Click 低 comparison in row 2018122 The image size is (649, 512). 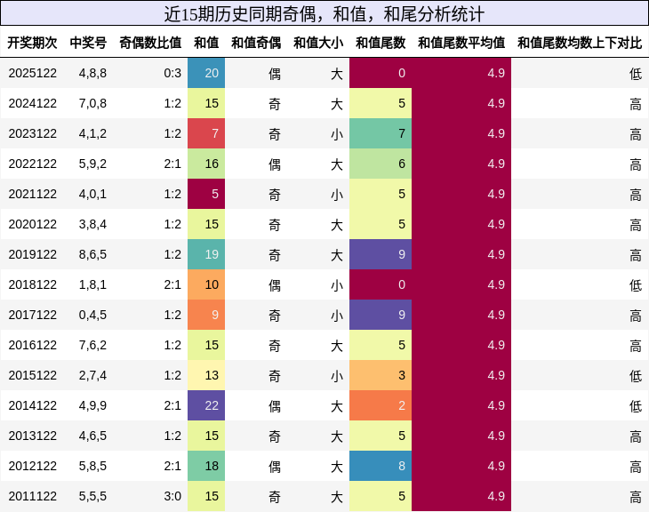[x=636, y=285]
